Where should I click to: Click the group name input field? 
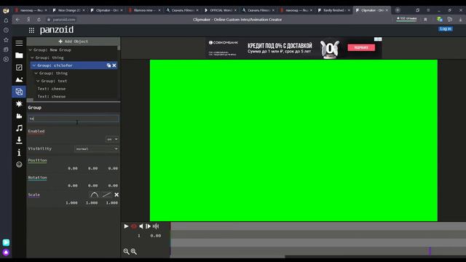pos(73,119)
